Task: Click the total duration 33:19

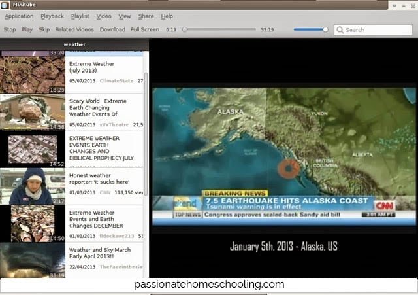Action: click(x=267, y=29)
